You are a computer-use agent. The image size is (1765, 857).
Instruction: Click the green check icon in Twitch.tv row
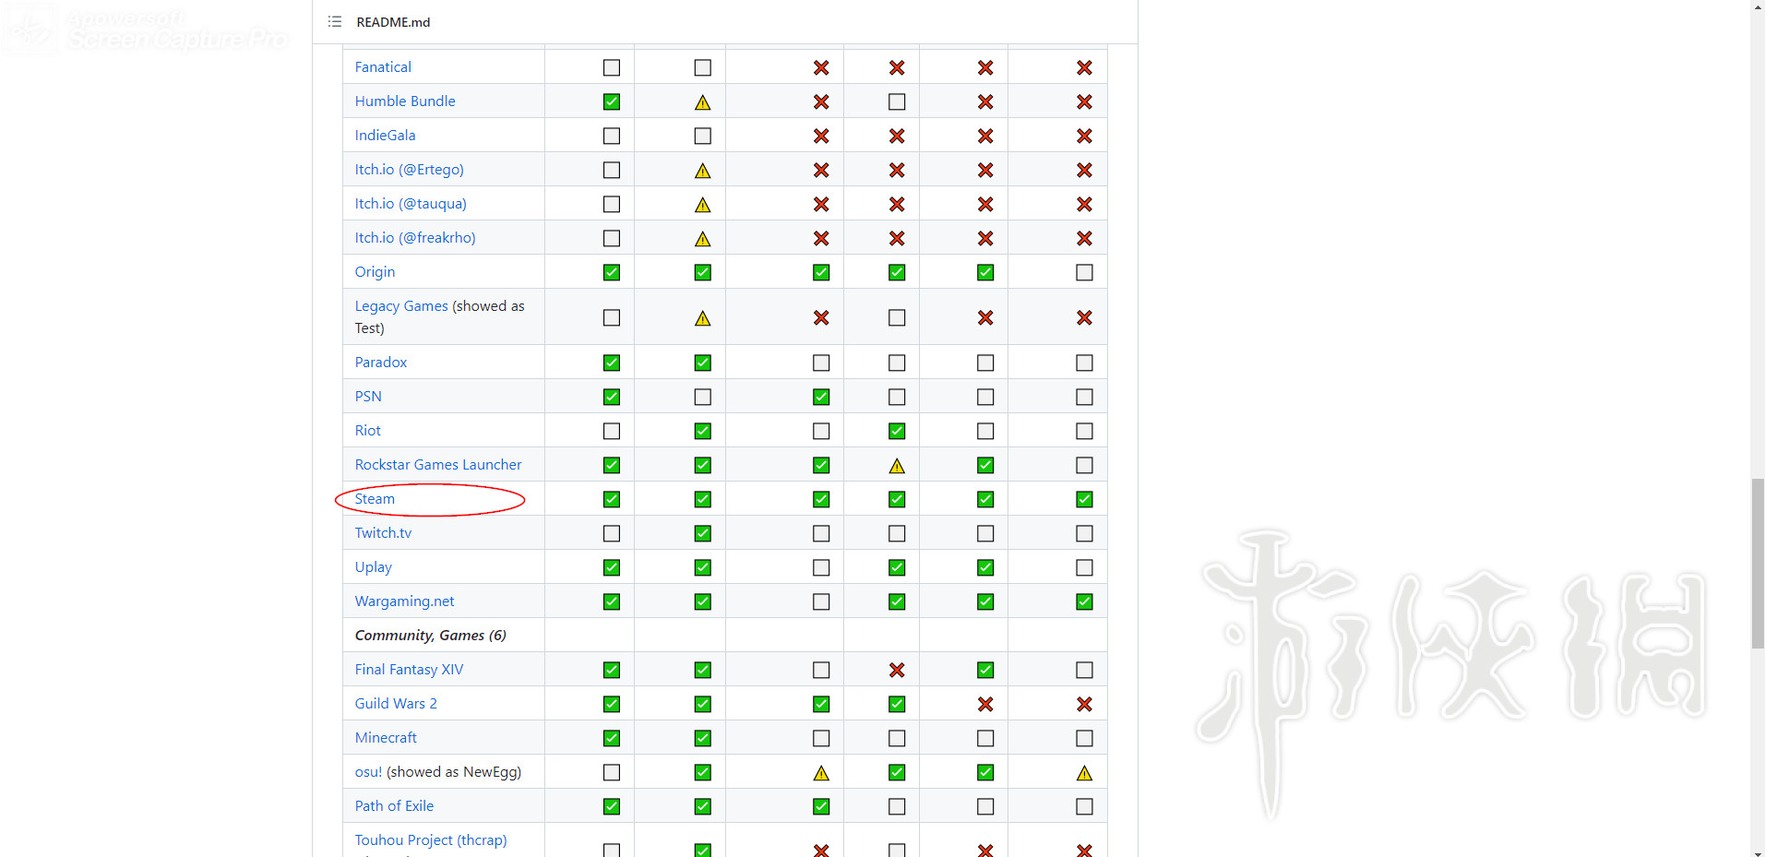click(703, 533)
